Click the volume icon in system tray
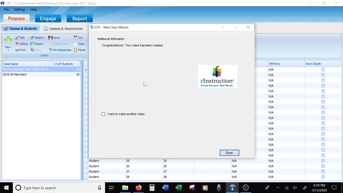Image resolution: width=343 pixels, height=193 pixels. (x=295, y=188)
